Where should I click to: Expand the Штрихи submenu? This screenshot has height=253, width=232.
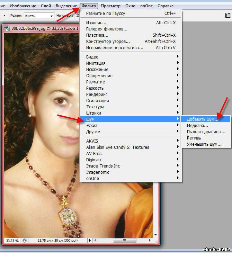pyautogui.click(x=131, y=113)
